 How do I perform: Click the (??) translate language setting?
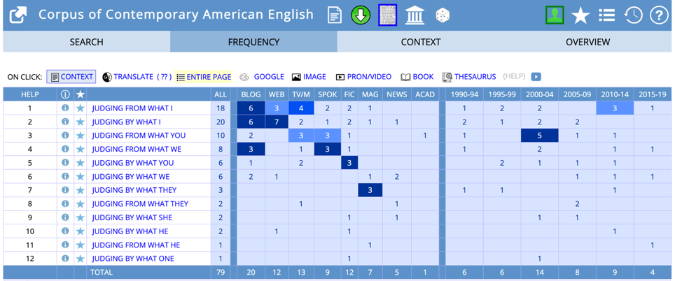(165, 77)
